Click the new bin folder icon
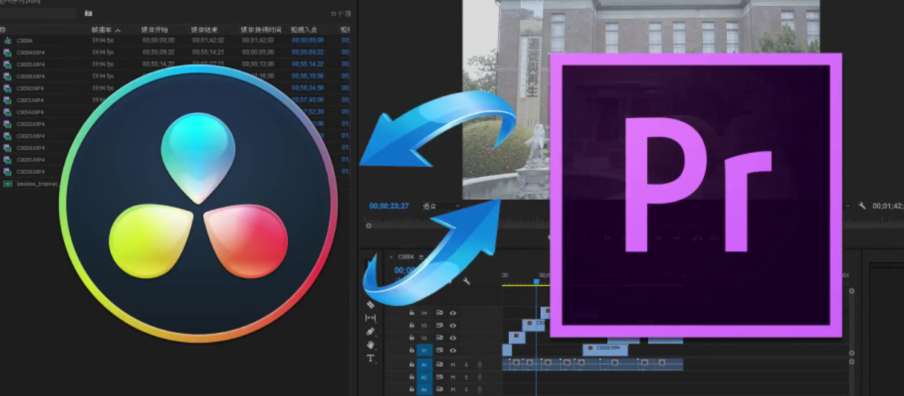This screenshot has height=396, width=904. click(89, 13)
